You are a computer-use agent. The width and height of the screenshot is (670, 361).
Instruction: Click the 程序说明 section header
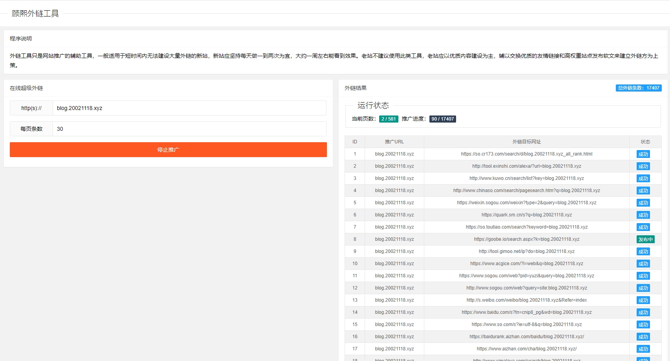click(21, 38)
